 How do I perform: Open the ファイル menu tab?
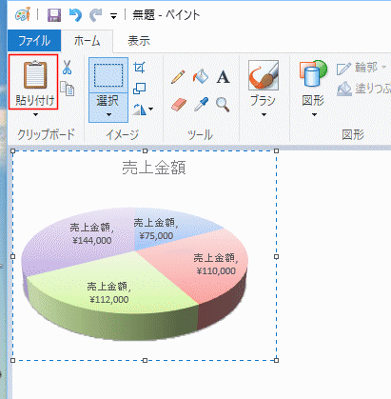click(34, 41)
